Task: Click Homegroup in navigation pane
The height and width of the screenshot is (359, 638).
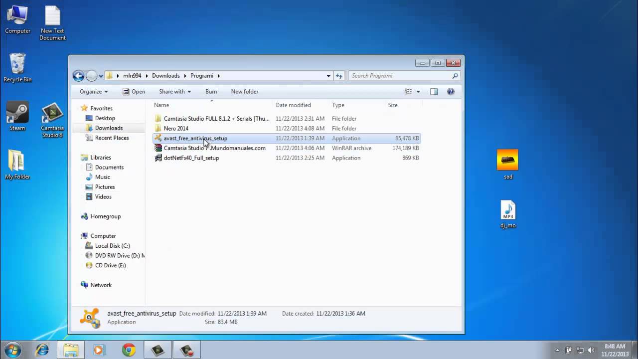Action: (x=105, y=216)
